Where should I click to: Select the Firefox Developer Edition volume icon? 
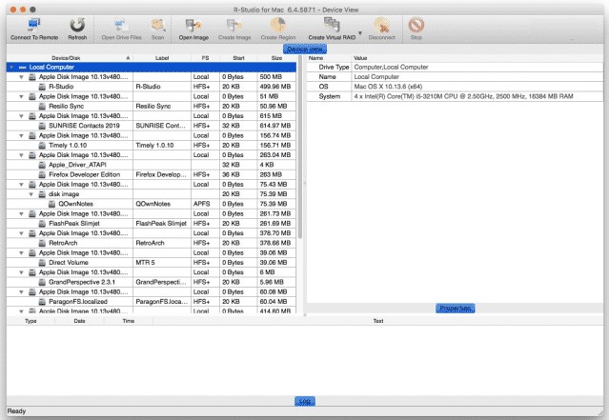point(42,174)
